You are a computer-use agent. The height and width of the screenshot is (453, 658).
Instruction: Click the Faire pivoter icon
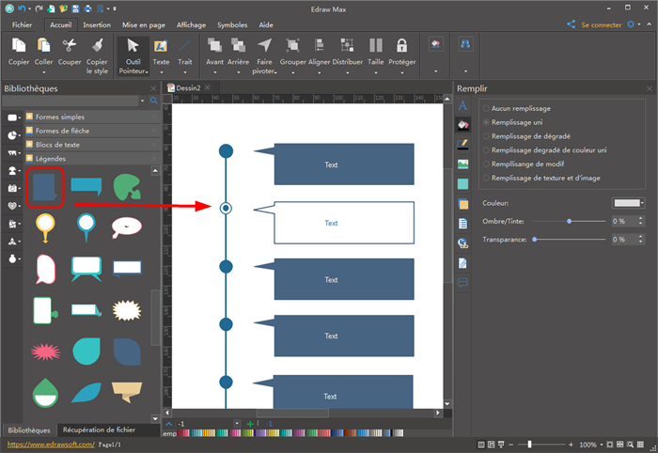265,45
